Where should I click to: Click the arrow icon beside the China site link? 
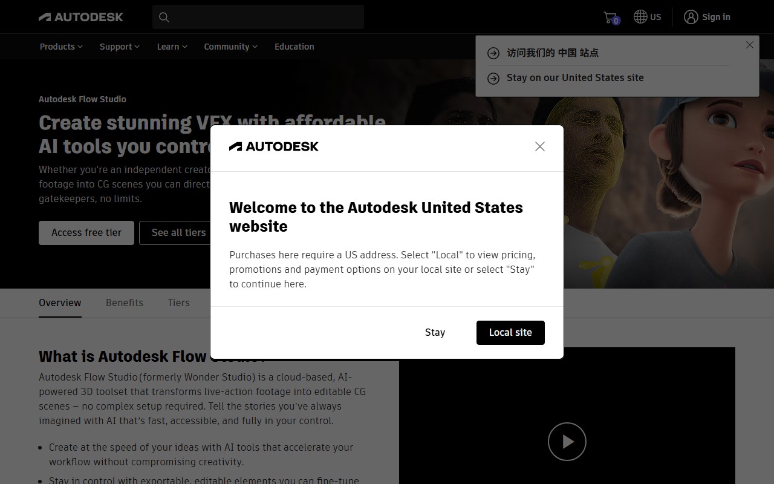click(x=493, y=53)
